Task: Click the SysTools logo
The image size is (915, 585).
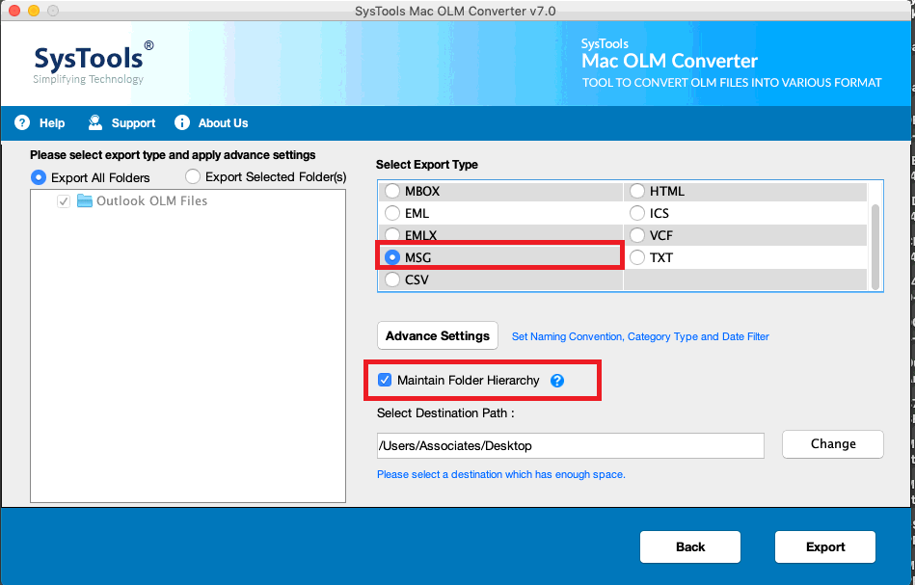Action: coord(94,63)
